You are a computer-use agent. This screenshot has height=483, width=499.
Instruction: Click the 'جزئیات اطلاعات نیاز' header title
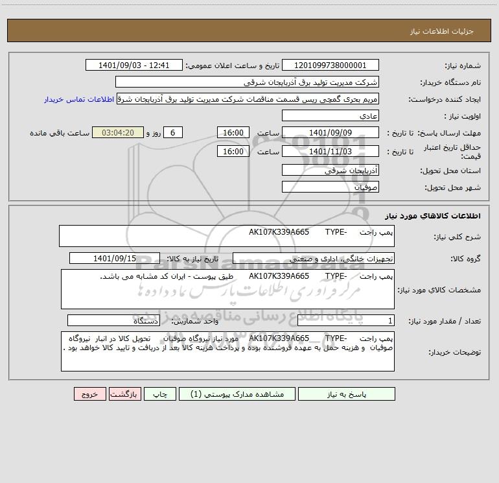pos(442,31)
